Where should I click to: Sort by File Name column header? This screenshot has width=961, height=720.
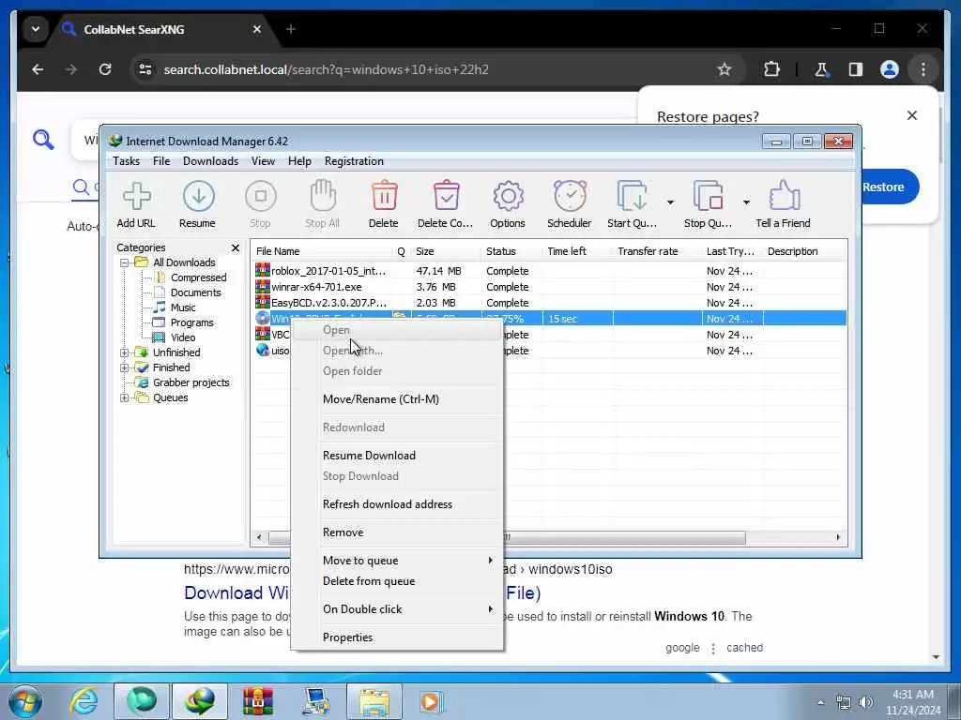point(323,251)
